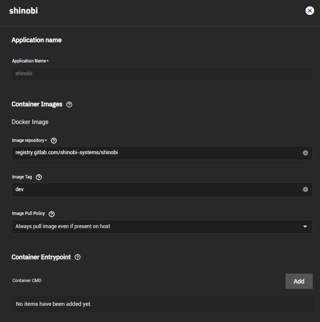
Task: Click the Docker Image subheading
Action: (x=30, y=122)
